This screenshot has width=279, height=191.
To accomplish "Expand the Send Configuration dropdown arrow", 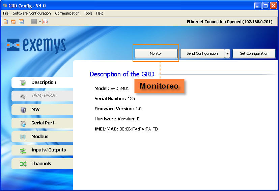I will coord(227,53).
